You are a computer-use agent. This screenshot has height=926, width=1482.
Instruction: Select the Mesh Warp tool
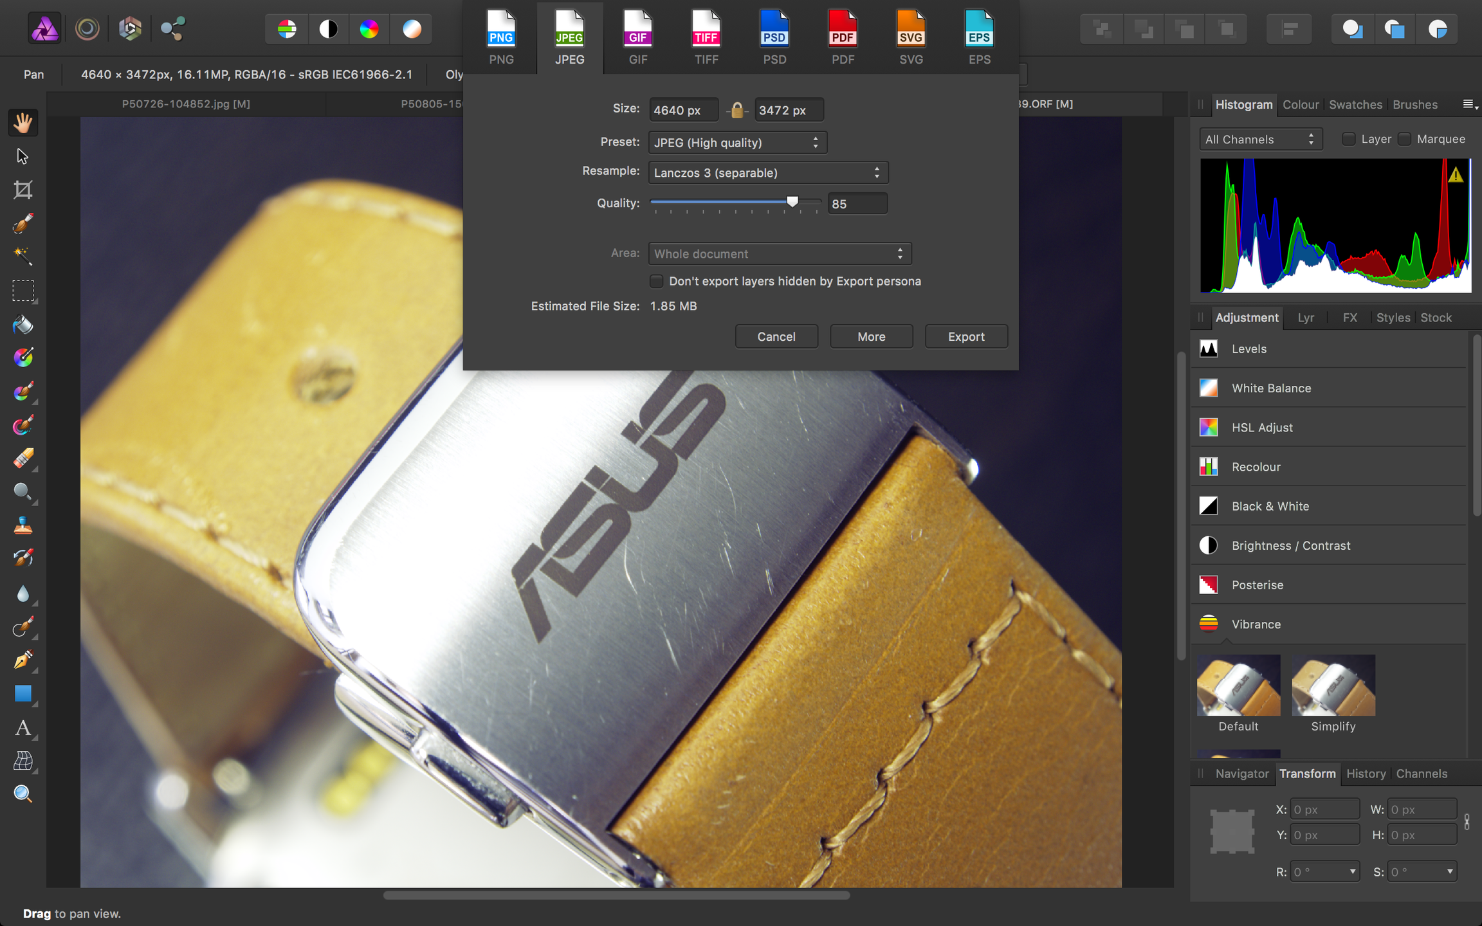pos(23,761)
